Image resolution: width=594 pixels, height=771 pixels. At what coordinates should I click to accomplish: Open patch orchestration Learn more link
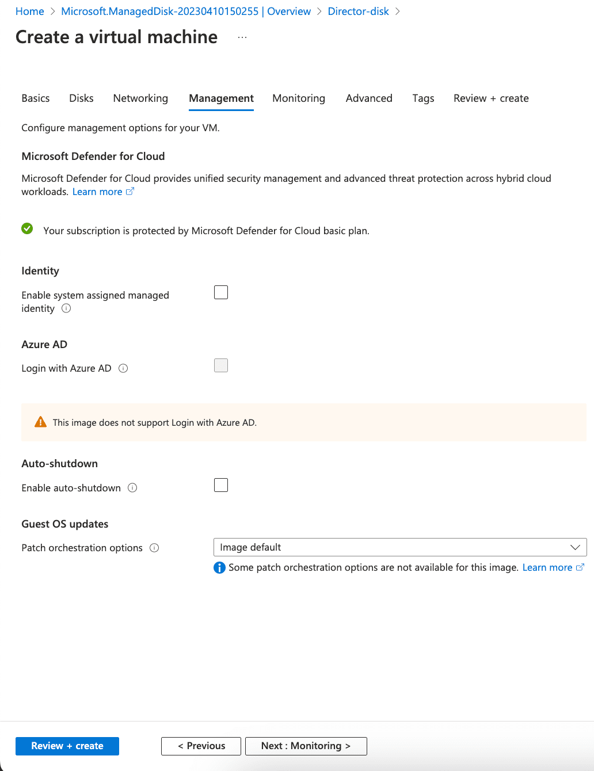click(x=547, y=567)
